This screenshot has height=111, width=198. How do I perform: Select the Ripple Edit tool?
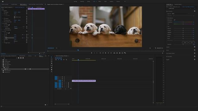(52, 61)
